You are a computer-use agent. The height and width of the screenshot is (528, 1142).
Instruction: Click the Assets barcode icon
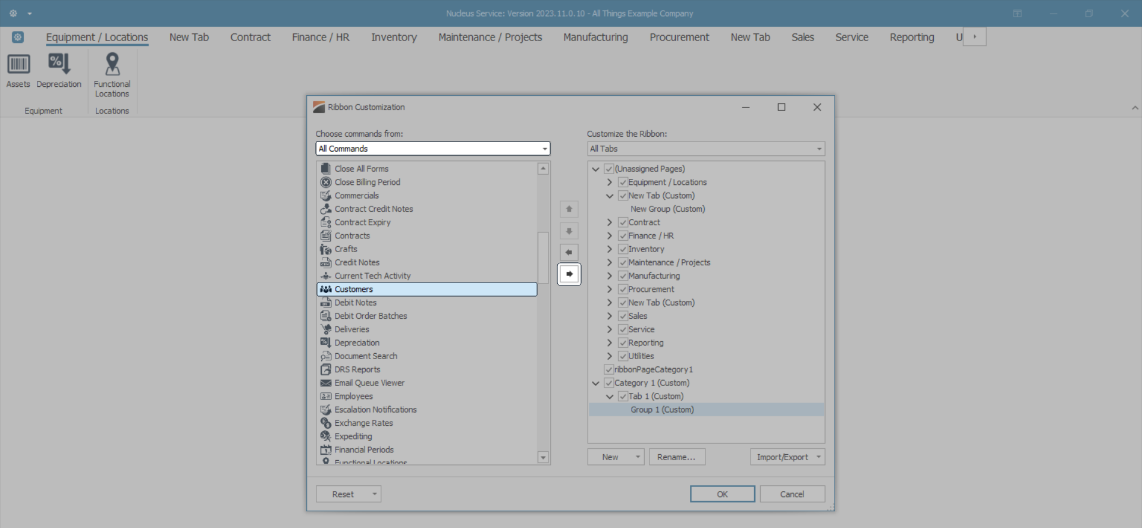point(18,64)
